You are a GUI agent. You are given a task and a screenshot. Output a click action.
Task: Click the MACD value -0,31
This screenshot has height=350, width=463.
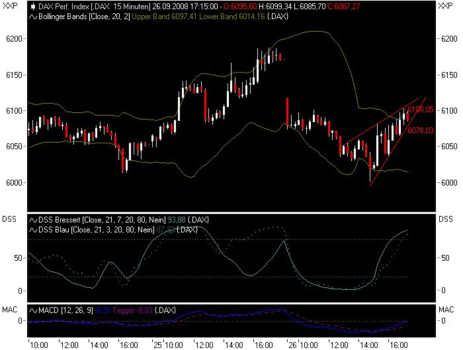(x=103, y=310)
